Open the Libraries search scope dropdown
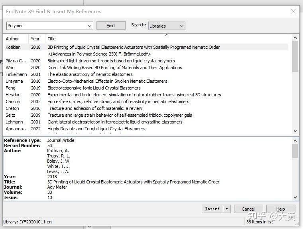 tap(167, 26)
